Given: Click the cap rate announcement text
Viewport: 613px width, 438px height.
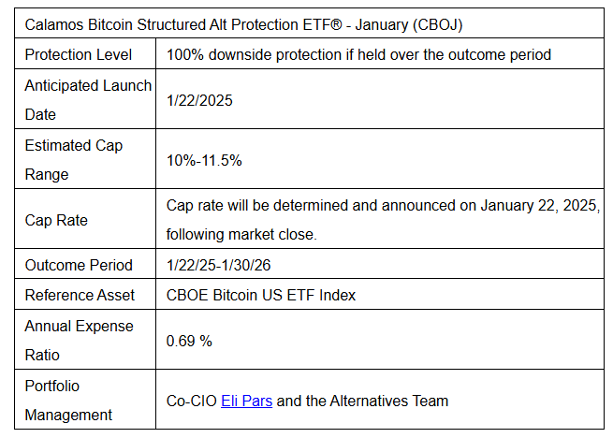Looking at the screenshot, I should 383,219.
